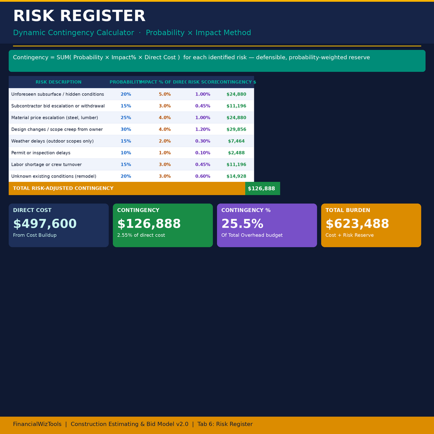
Task: Click 0.45% risk score for Subcontractor bid
Action: (203, 106)
